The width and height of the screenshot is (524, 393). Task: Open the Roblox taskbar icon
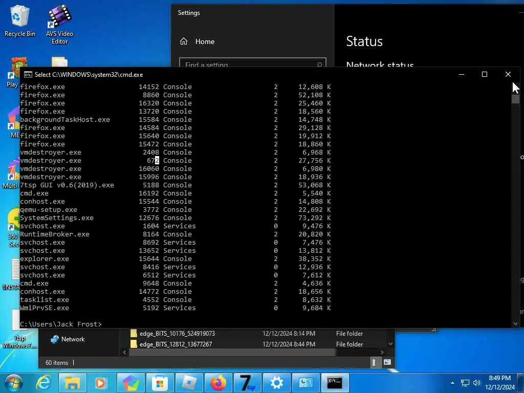pos(189,383)
